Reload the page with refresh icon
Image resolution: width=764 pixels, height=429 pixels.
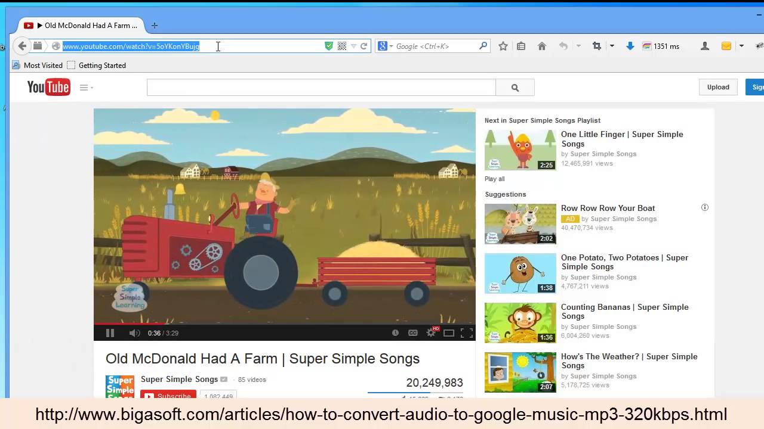click(x=363, y=46)
